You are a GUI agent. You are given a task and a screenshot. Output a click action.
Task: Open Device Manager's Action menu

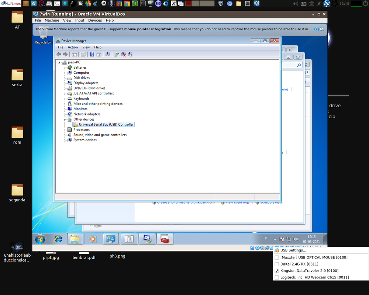click(x=73, y=47)
